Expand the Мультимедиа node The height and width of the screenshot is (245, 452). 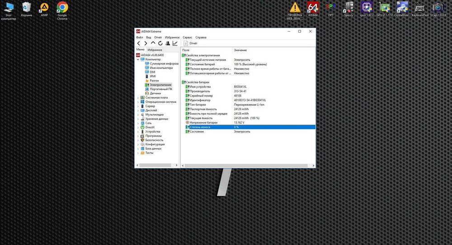point(138,115)
